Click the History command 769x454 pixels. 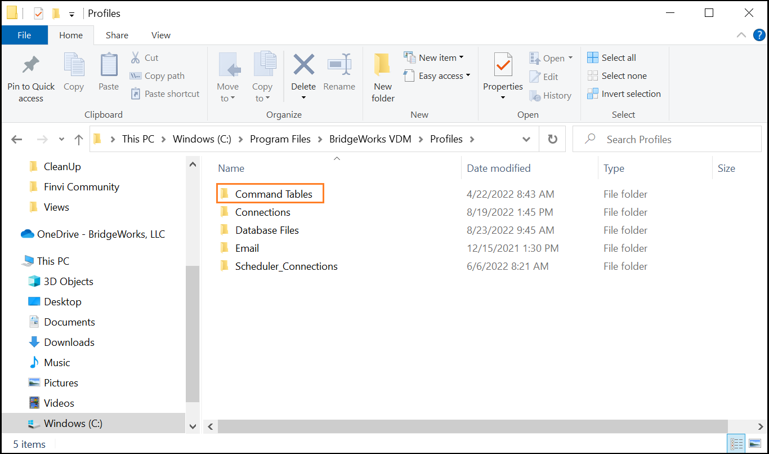pos(550,96)
